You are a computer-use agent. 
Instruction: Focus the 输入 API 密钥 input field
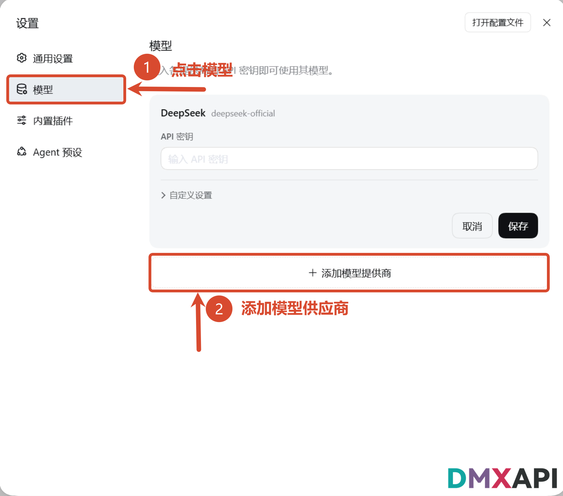pyautogui.click(x=349, y=159)
